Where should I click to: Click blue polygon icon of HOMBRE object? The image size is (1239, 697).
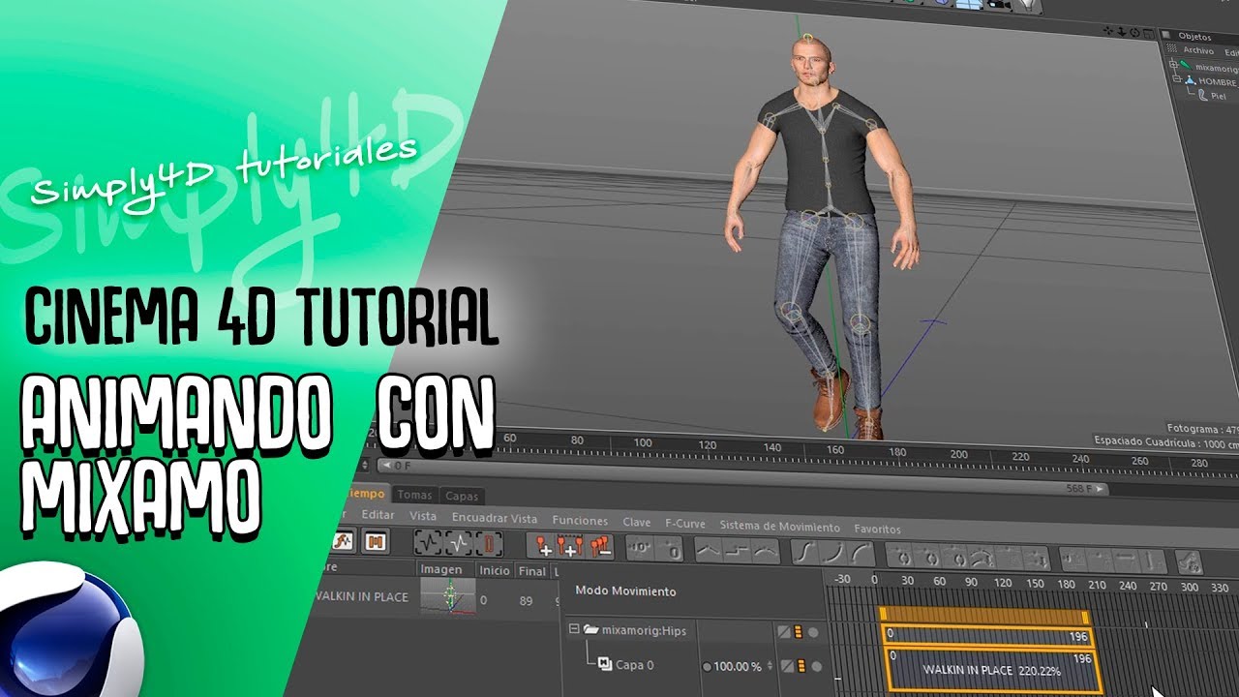1191,81
